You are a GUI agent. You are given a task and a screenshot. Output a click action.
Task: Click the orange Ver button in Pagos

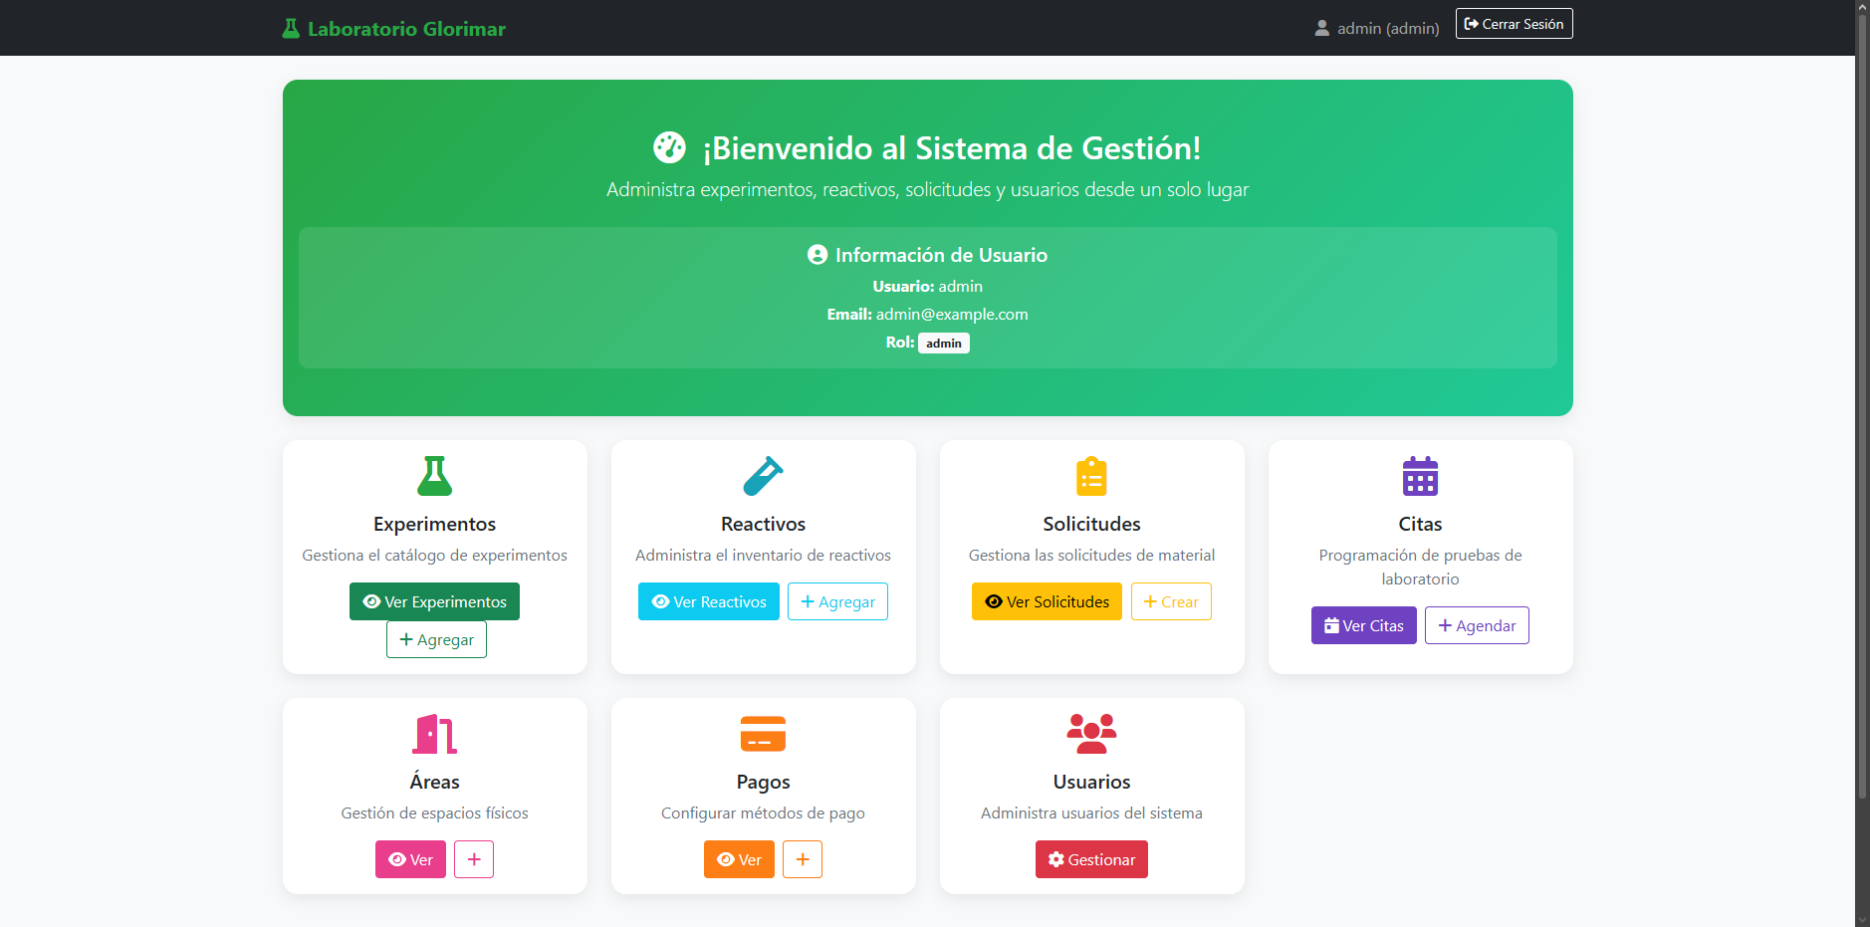pyautogui.click(x=739, y=859)
